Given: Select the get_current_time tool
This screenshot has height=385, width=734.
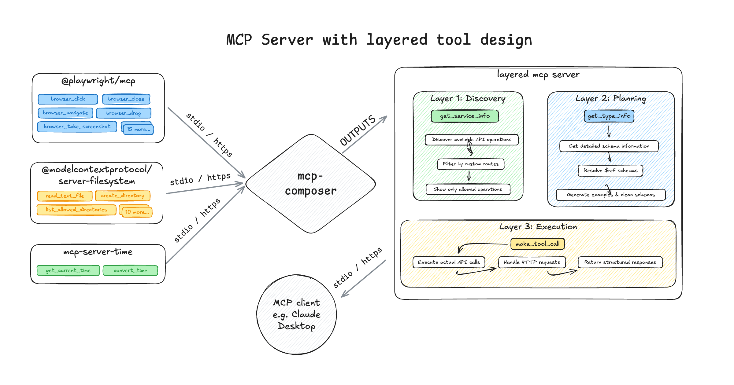Looking at the screenshot, I should tap(68, 270).
